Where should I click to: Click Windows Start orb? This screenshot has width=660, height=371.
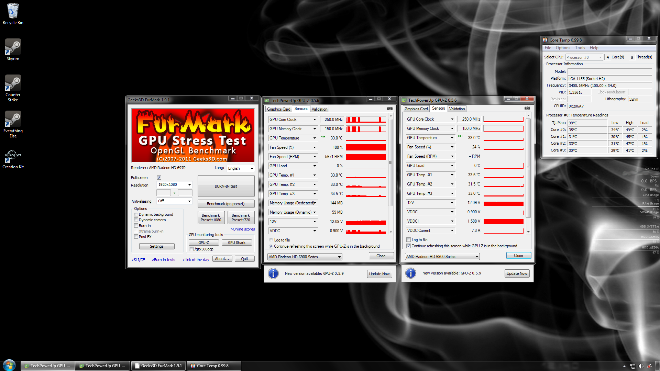[x=9, y=366]
